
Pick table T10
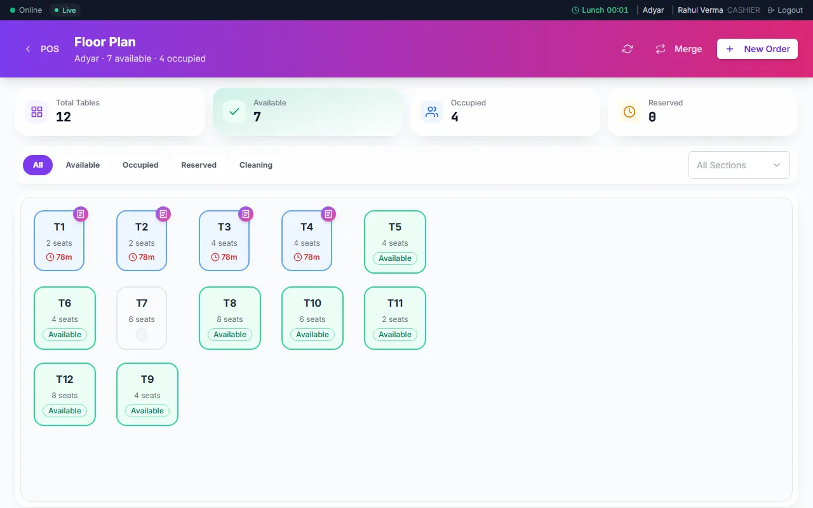tap(312, 318)
